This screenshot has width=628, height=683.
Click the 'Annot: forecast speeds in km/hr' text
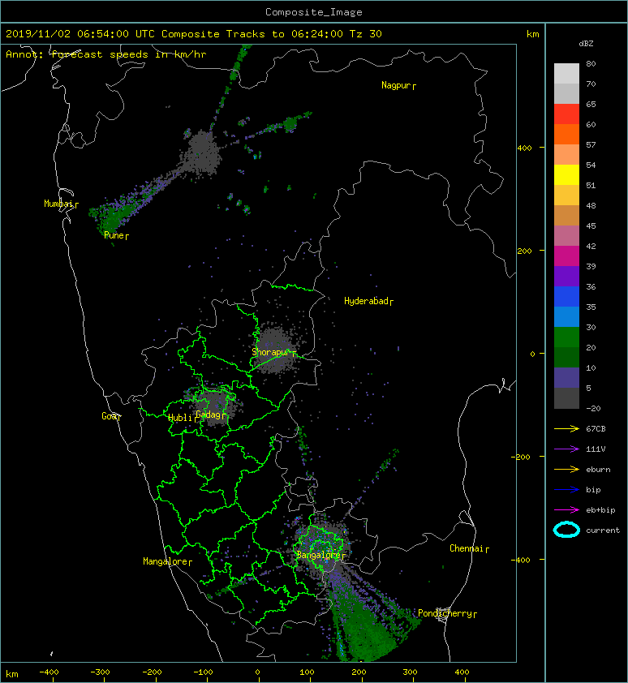(x=106, y=54)
